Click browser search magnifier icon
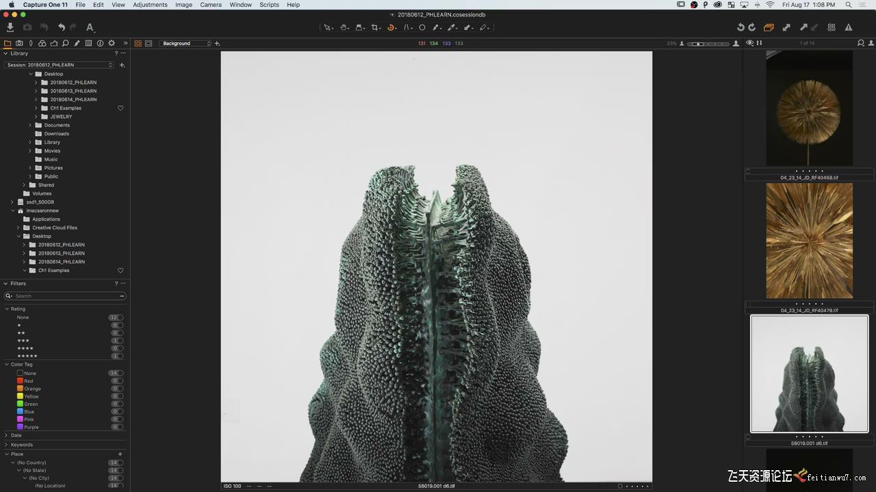Screen dimensions: 876x492 (x=861, y=43)
